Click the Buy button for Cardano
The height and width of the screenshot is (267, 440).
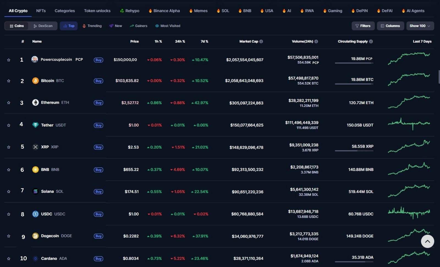click(x=98, y=259)
